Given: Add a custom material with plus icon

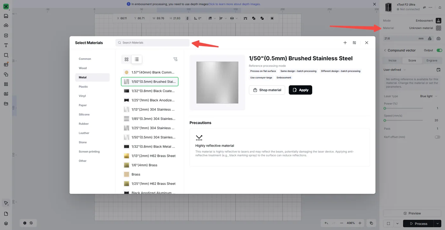Looking at the screenshot, I should point(345,43).
